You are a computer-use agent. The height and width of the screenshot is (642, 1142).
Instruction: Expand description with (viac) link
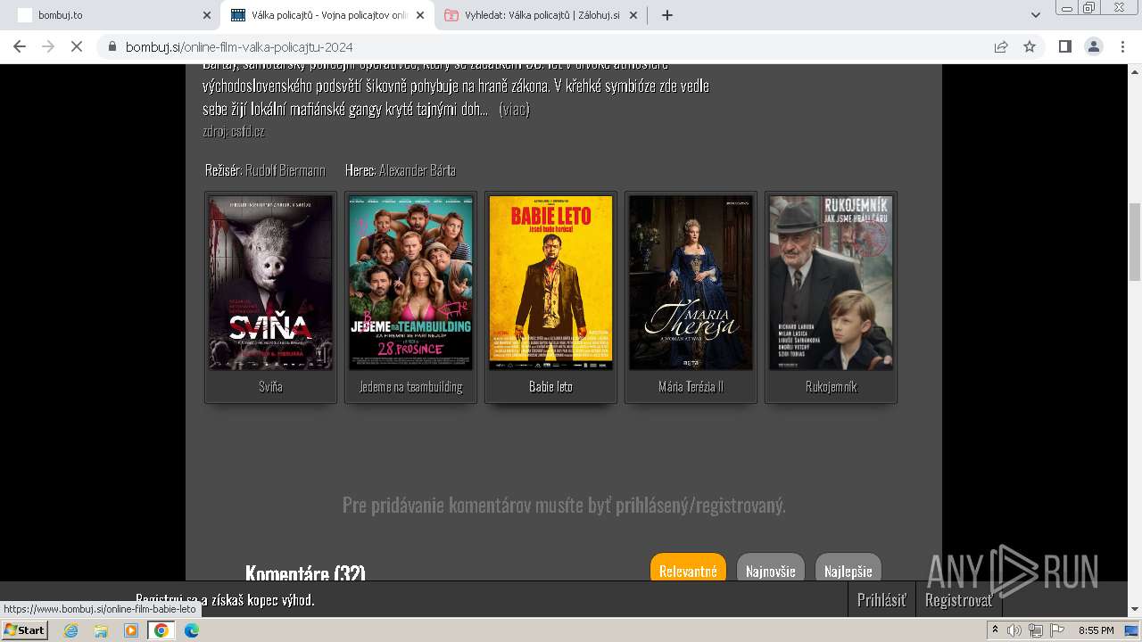tap(514, 109)
